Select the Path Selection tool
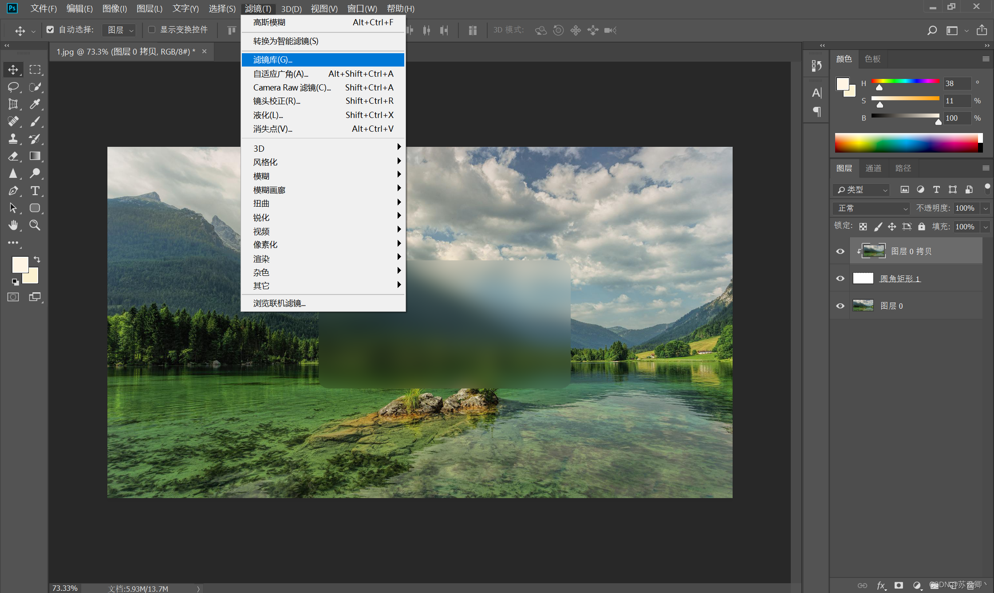 pyautogui.click(x=13, y=208)
